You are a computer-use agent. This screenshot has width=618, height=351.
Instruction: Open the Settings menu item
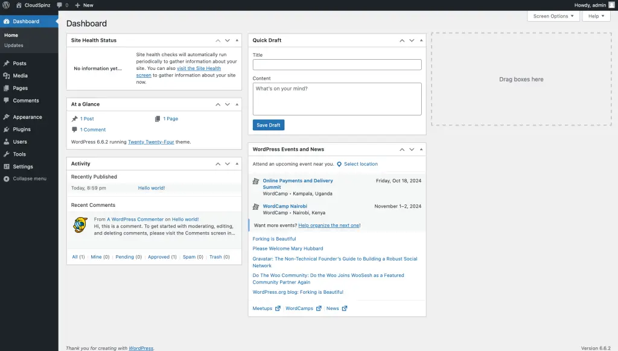[x=23, y=166]
